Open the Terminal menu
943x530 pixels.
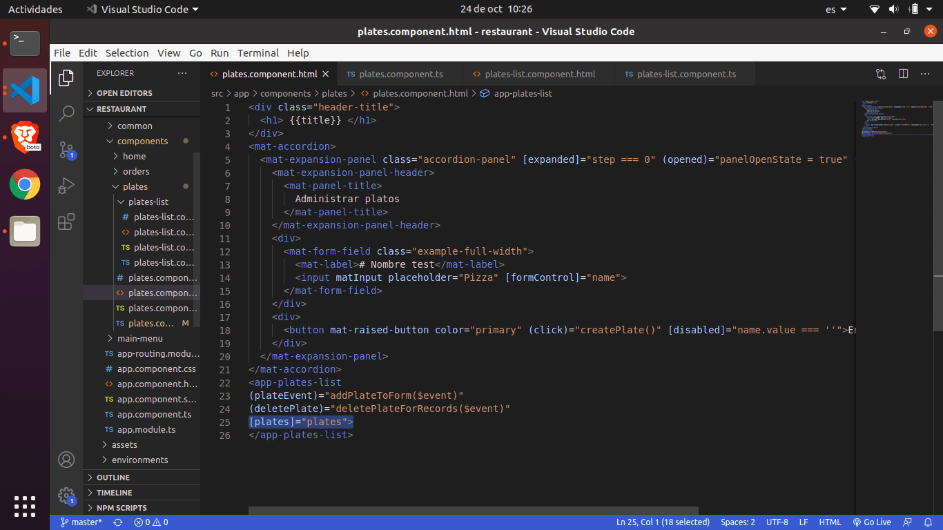[x=258, y=53]
